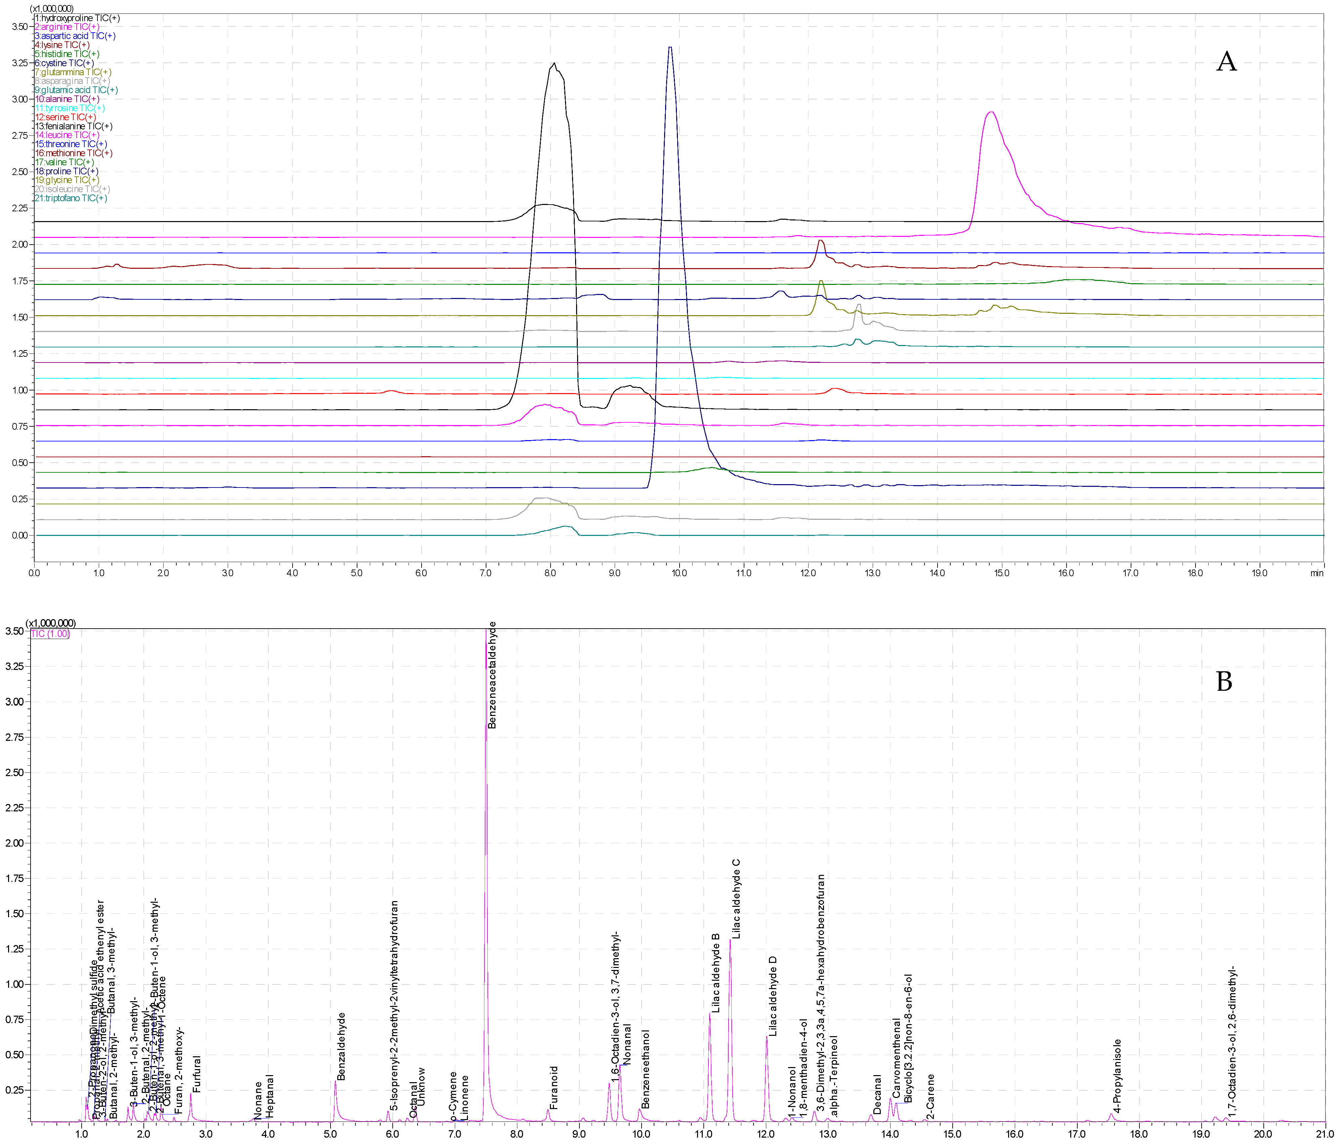Click the Carvomenthenal peak label
This screenshot has height=1145, width=1343.
tap(897, 1058)
